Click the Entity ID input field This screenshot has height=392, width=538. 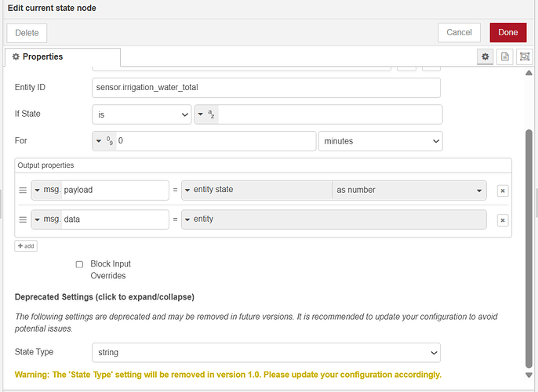pyautogui.click(x=266, y=87)
